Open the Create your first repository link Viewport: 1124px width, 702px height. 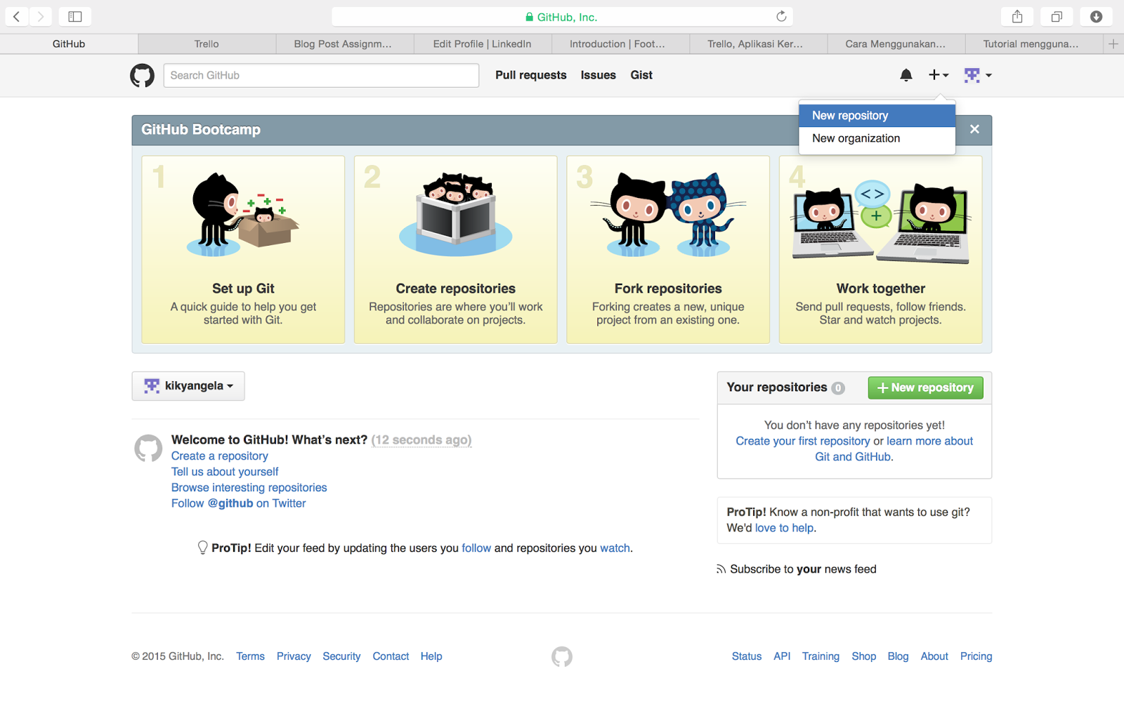[803, 441]
